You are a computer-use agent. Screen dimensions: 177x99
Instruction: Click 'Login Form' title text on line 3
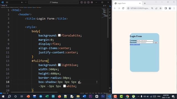pyautogui.click(x=45, y=19)
